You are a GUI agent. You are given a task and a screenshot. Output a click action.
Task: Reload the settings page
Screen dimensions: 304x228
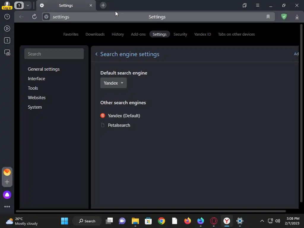(34, 17)
